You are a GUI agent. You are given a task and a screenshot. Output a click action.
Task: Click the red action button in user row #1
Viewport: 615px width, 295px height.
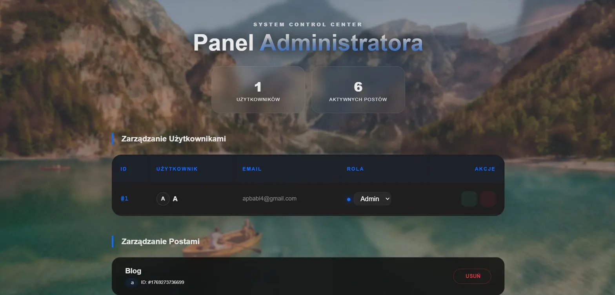point(488,199)
